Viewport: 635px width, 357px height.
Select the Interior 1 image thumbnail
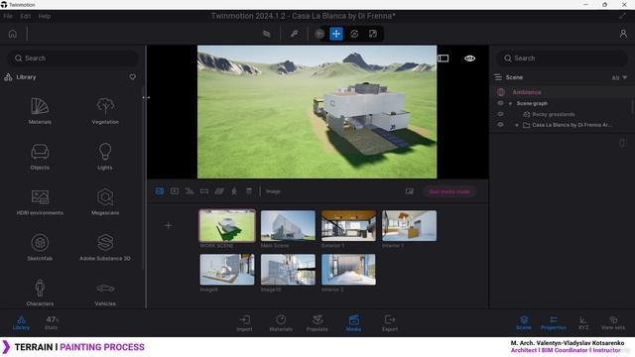coord(409,225)
